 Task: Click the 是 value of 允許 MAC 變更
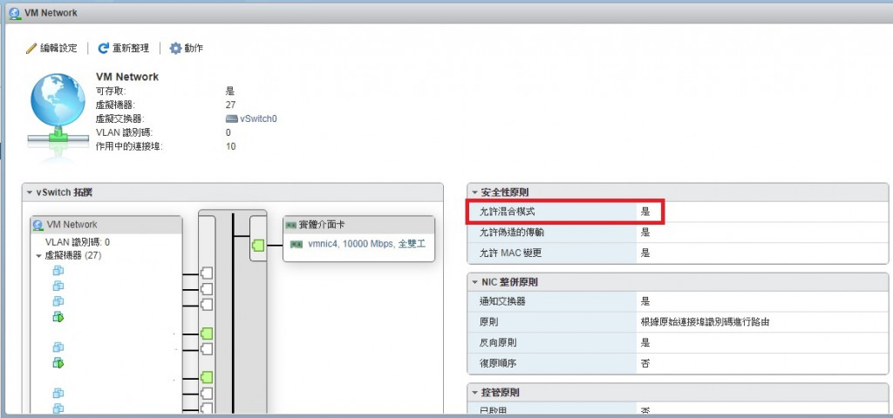(645, 253)
